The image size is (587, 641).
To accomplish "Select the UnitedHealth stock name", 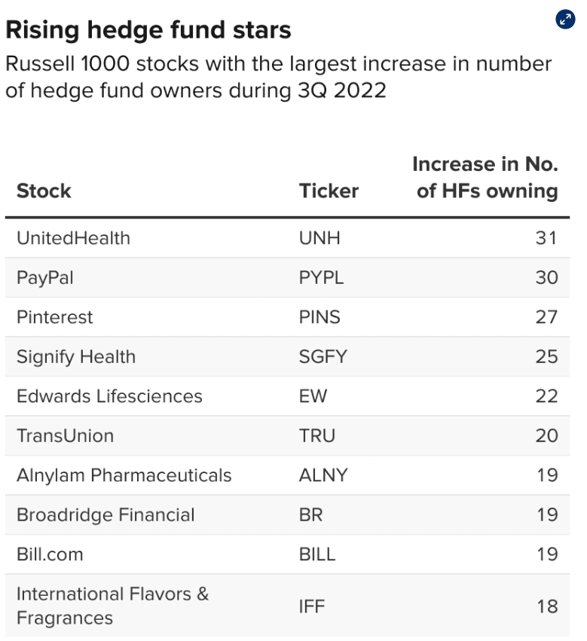I will pyautogui.click(x=73, y=238).
